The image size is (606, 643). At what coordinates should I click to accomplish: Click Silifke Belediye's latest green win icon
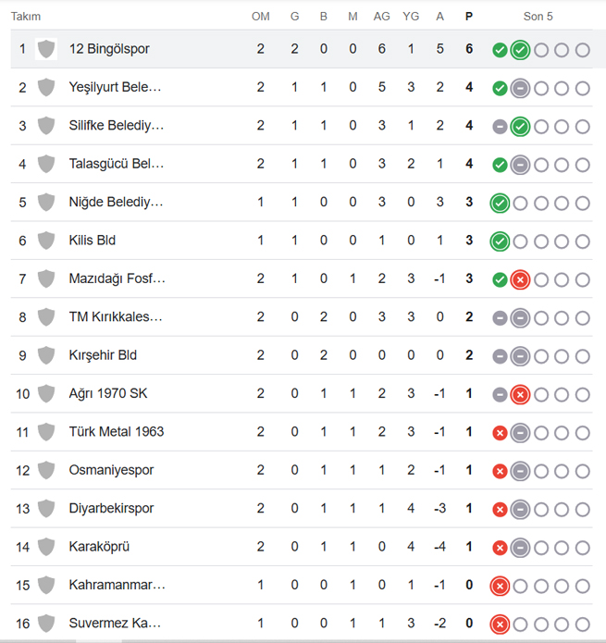[x=520, y=127]
